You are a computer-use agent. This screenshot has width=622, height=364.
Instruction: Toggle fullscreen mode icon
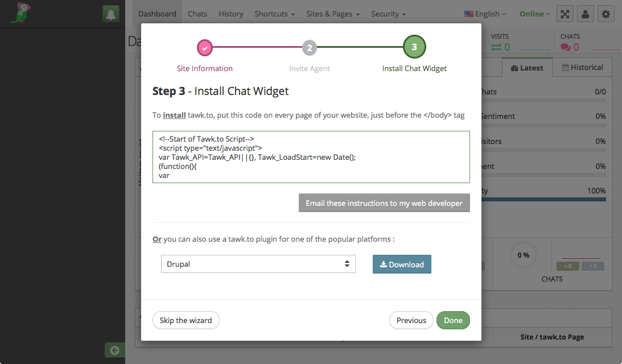(565, 14)
